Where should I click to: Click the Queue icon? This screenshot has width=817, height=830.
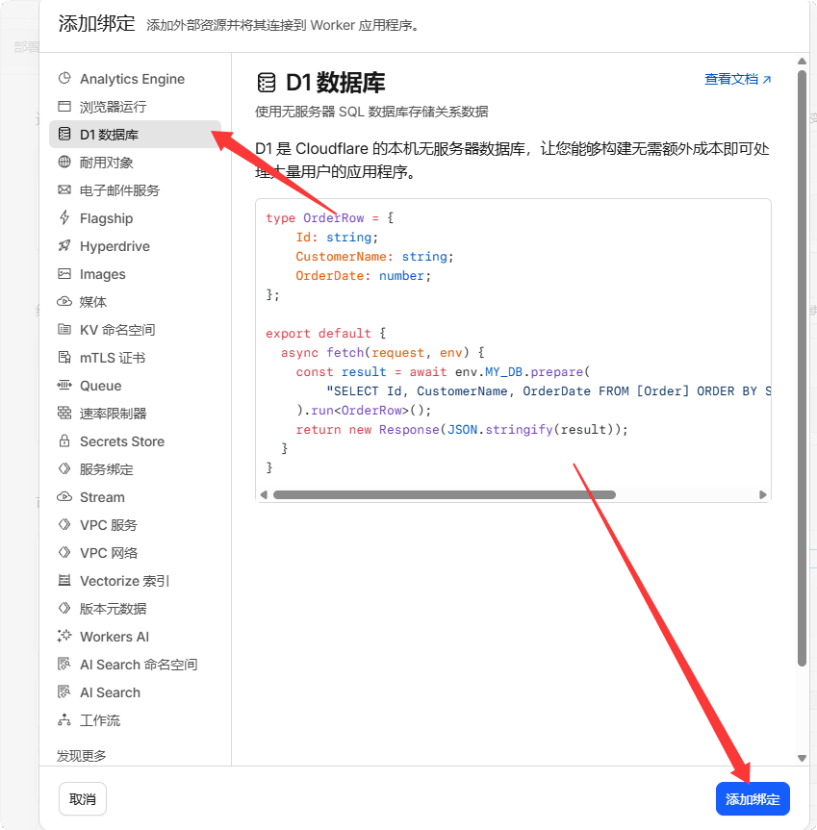[x=64, y=385]
